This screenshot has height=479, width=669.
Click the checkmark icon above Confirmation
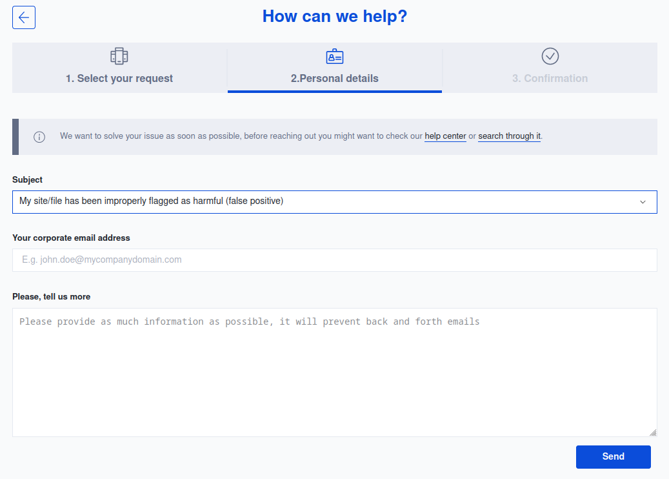tap(550, 56)
